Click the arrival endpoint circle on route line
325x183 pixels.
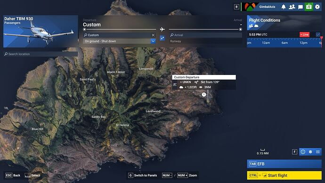tap(240, 29)
